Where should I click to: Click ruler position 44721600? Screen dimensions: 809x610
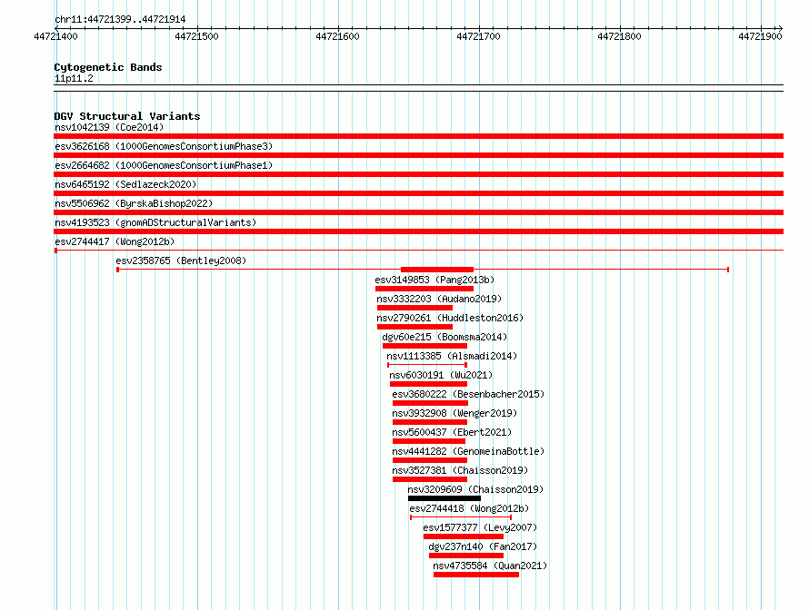tap(337, 36)
